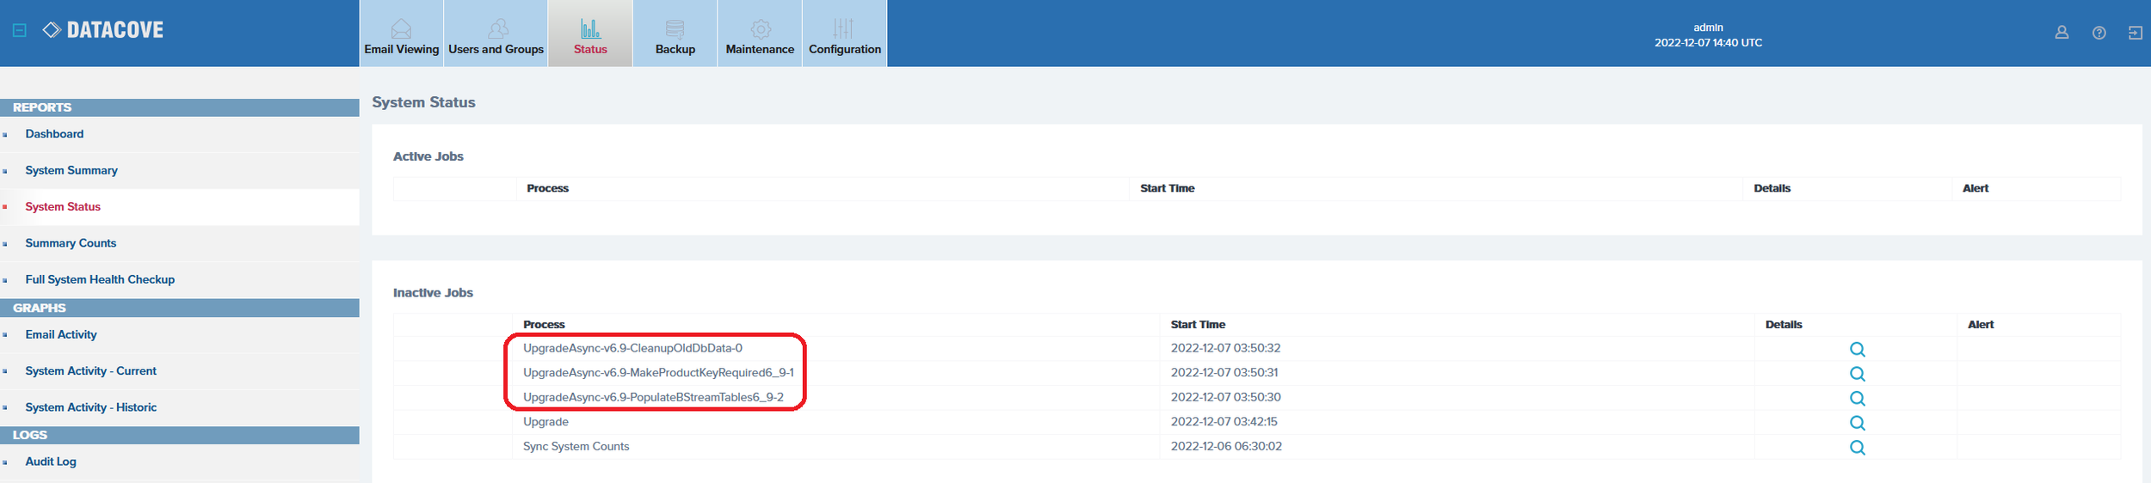The height and width of the screenshot is (483, 2151).
Task: Open the Maintenance tab
Action: pyautogui.click(x=760, y=34)
